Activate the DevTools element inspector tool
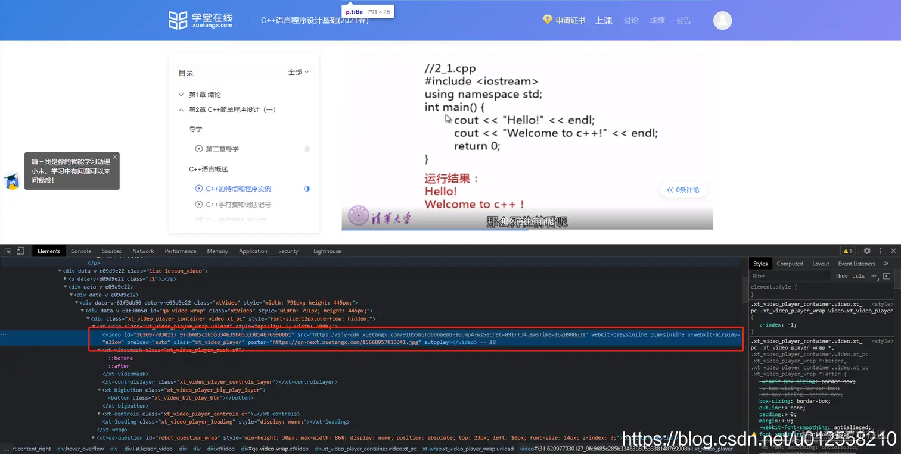This screenshot has width=901, height=454. coord(8,251)
